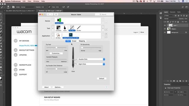Viewport: 189px width, 106px height.
Task: Open lower pen button Right Click dropdown
Action: 104,64
